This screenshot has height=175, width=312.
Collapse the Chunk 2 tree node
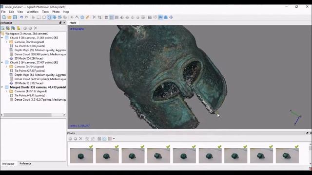click(x=2, y=62)
